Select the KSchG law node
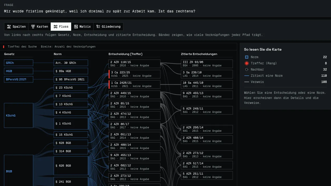Screen dimensions: 331x186 pyautogui.click(x=19, y=115)
